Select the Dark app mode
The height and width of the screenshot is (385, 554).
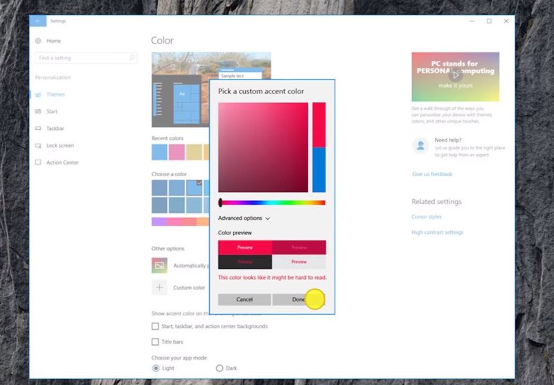(220, 368)
